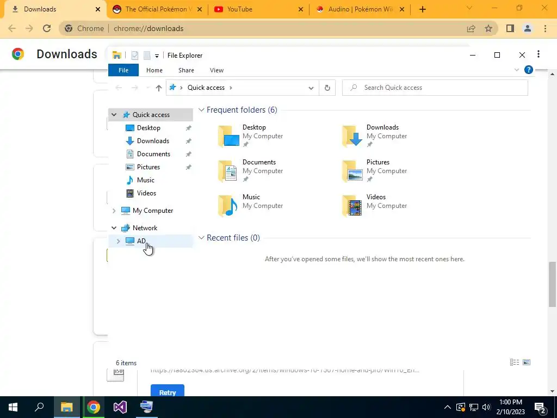Click the New folder quick access toolbar icon
557x418 pixels.
coord(147,56)
